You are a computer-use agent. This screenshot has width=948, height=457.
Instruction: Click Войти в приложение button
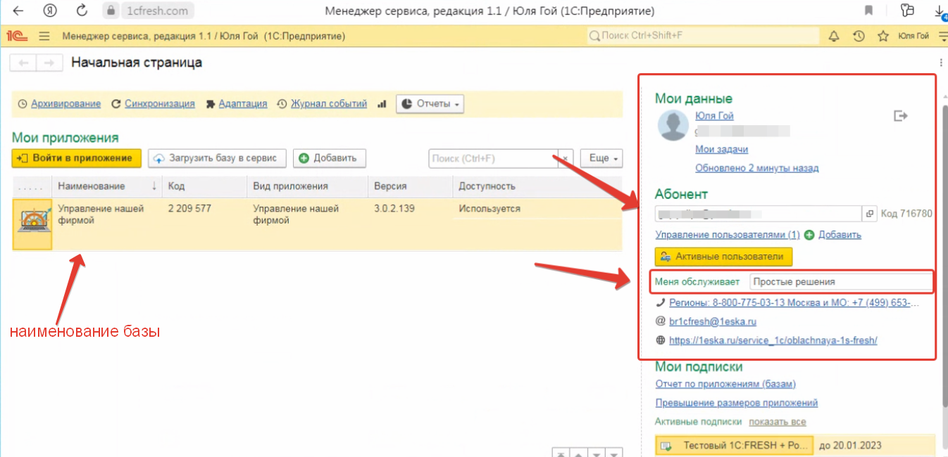(77, 158)
